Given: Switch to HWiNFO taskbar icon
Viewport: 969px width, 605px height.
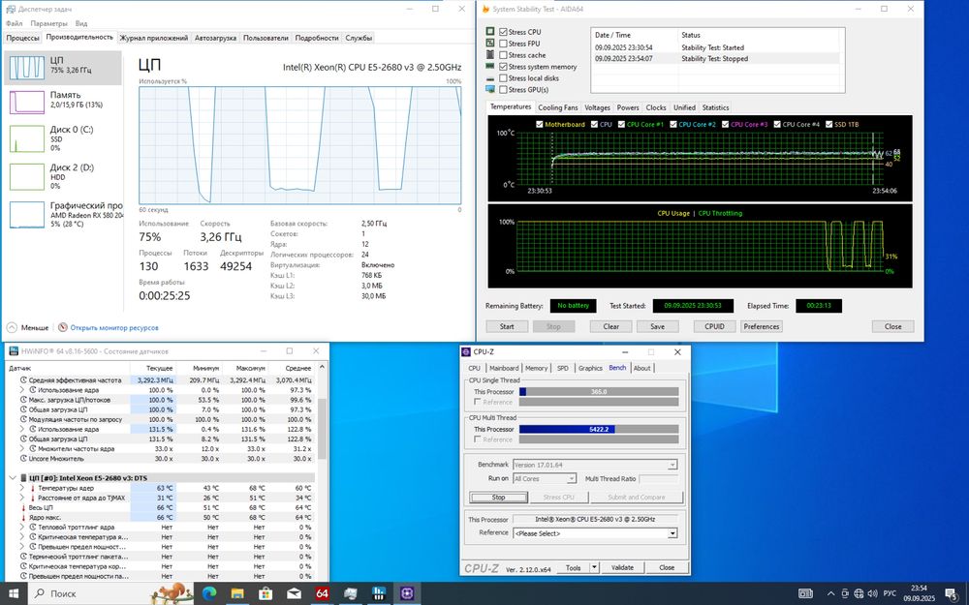Looking at the screenshot, I should [379, 593].
